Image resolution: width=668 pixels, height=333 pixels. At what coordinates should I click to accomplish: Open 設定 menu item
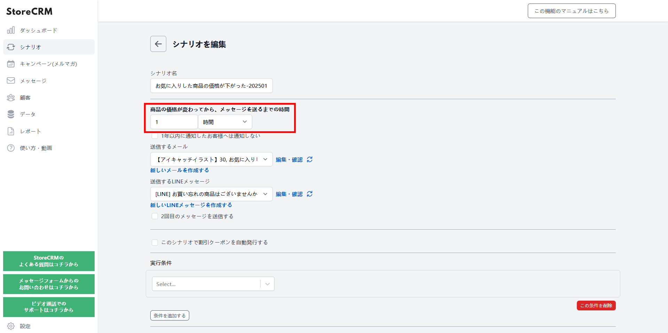tap(49, 326)
